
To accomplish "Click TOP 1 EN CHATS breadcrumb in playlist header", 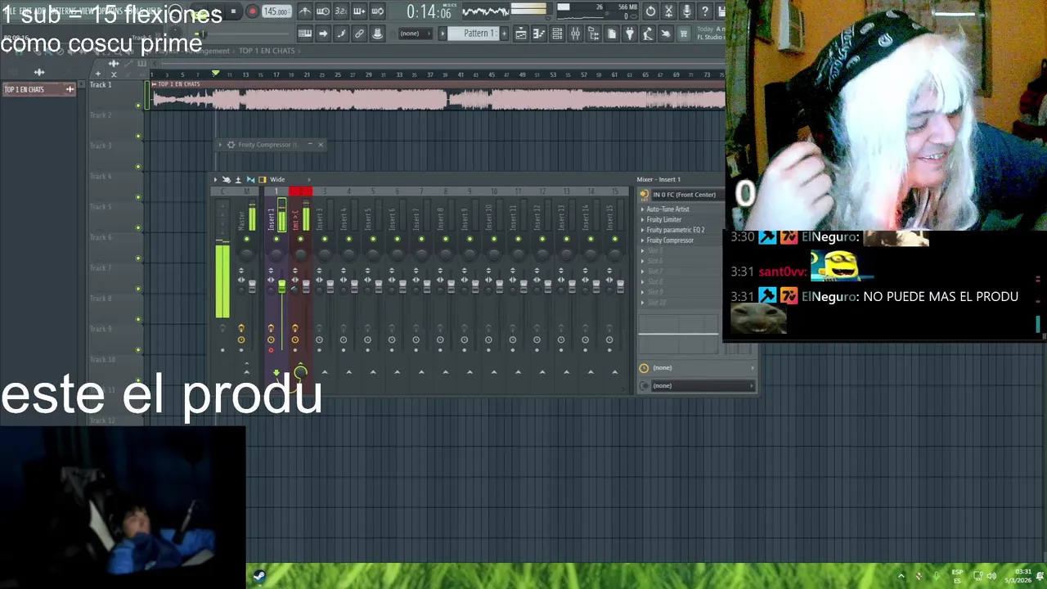I will [x=267, y=51].
